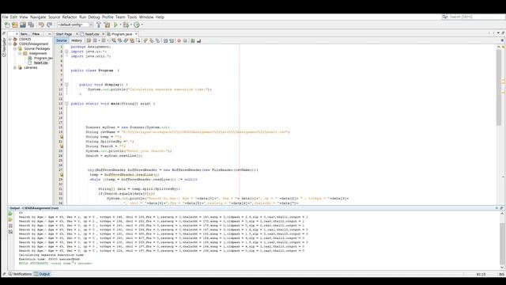Switch to the Files panel tab
Viewport: 506px width, 285px height.
tap(36, 34)
